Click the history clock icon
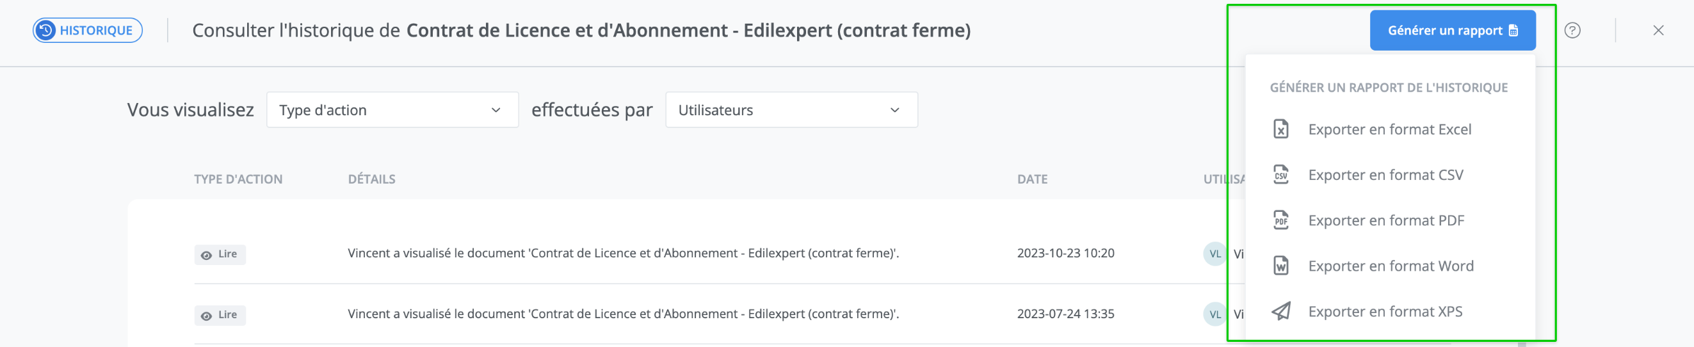The height and width of the screenshot is (347, 1694). pyautogui.click(x=45, y=30)
